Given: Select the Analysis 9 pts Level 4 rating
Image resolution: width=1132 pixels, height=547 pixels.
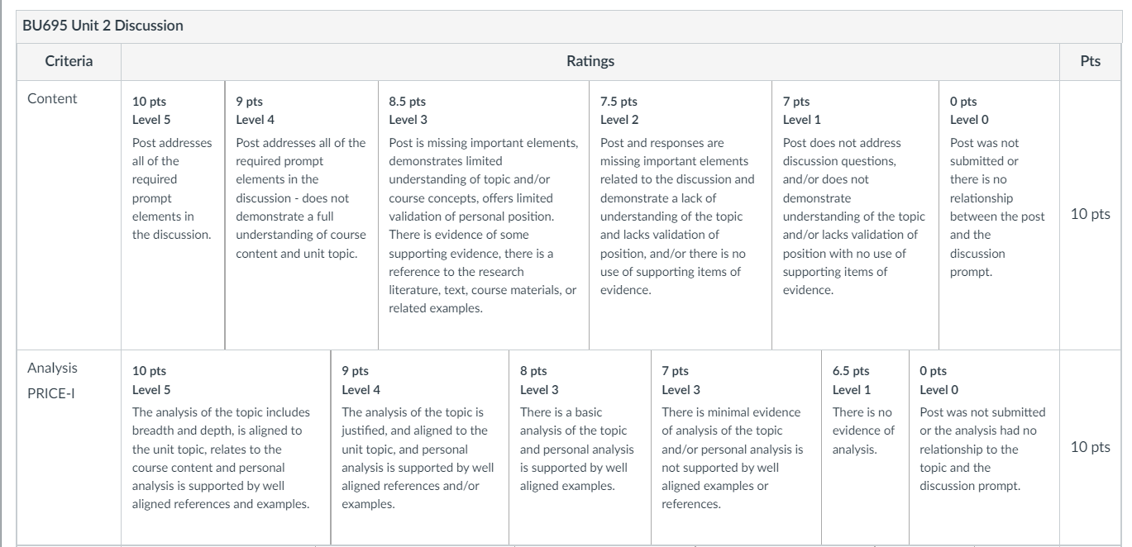Looking at the screenshot, I should click(x=420, y=447).
